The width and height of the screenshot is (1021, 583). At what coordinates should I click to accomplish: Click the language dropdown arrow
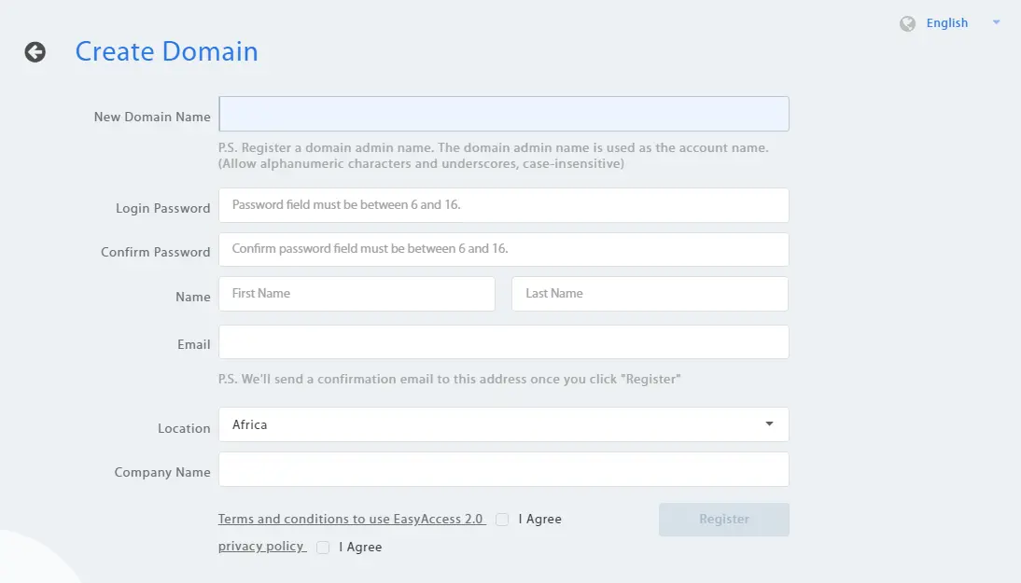pos(996,22)
